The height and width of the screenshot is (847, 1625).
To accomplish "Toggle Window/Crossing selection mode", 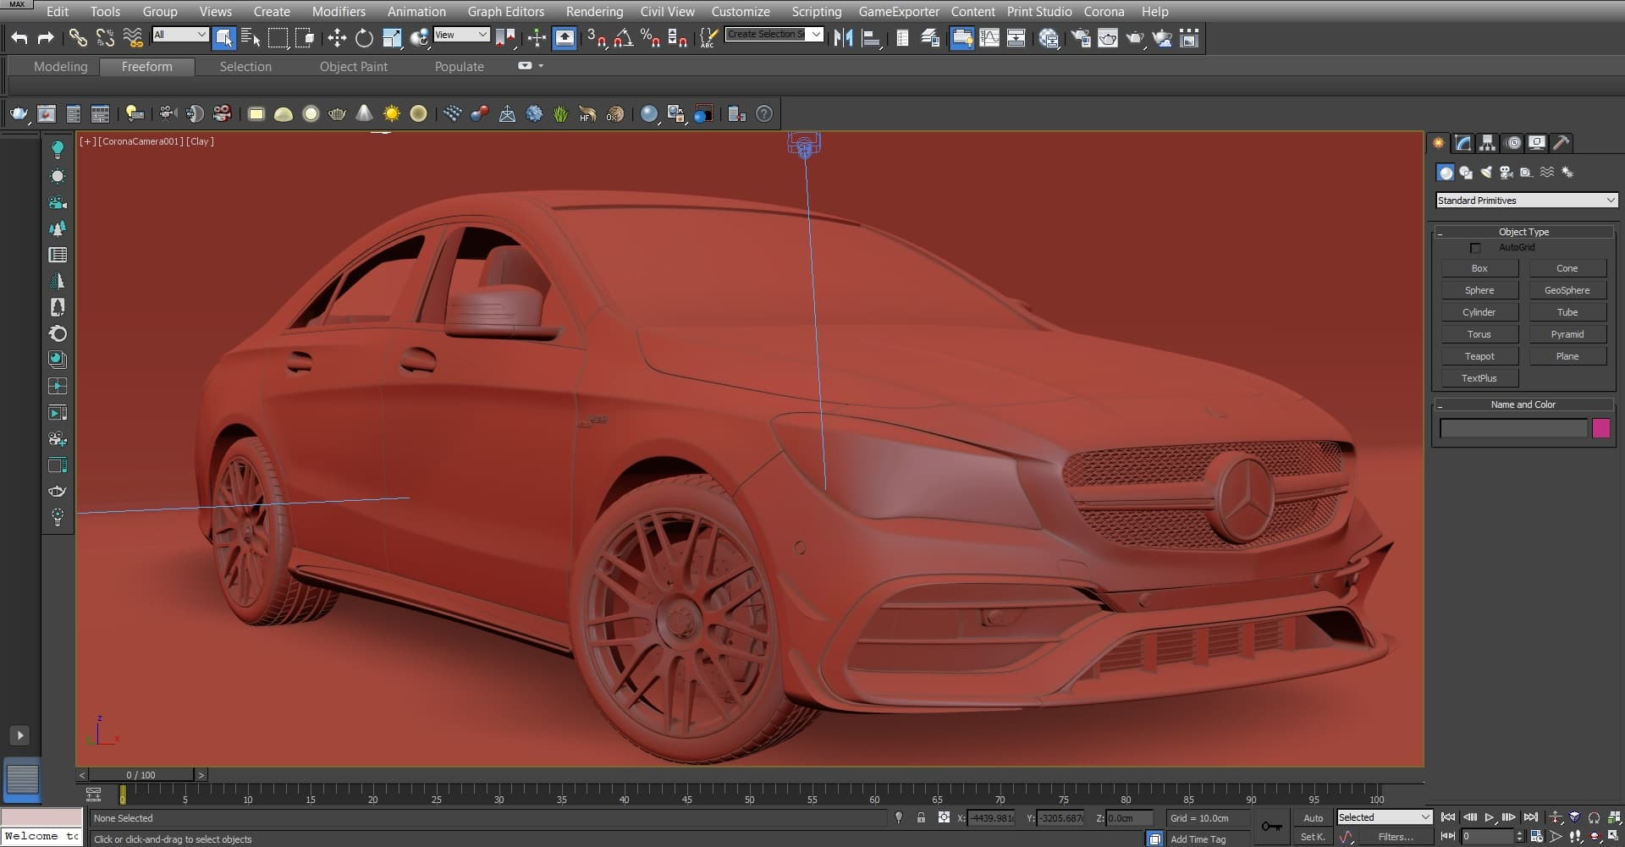I will pos(306,37).
